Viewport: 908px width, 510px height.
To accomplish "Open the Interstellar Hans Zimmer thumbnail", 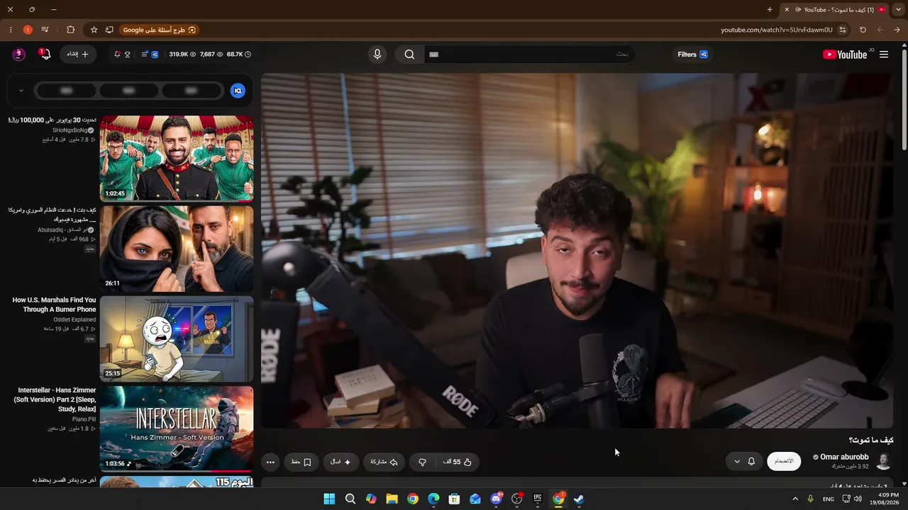I will (x=177, y=429).
